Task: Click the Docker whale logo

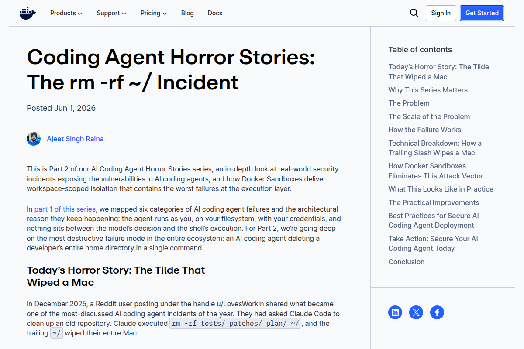Action: coord(28,13)
